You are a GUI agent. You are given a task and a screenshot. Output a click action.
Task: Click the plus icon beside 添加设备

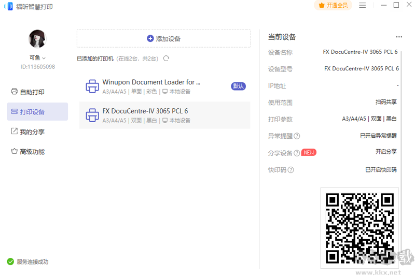click(150, 38)
